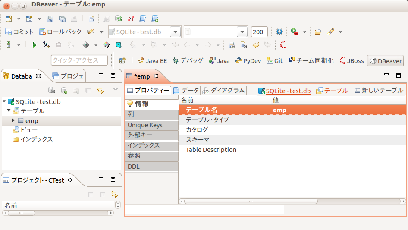The width and height of the screenshot is (408, 230).
Task: Collapse the Tables (テーブル) tree node
Action: click(x=9, y=110)
